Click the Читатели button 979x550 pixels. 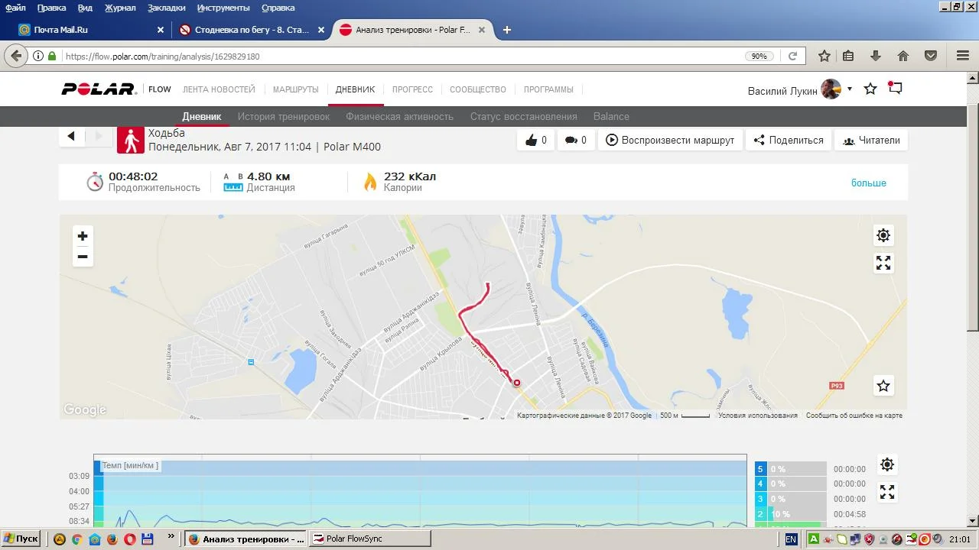tap(871, 140)
